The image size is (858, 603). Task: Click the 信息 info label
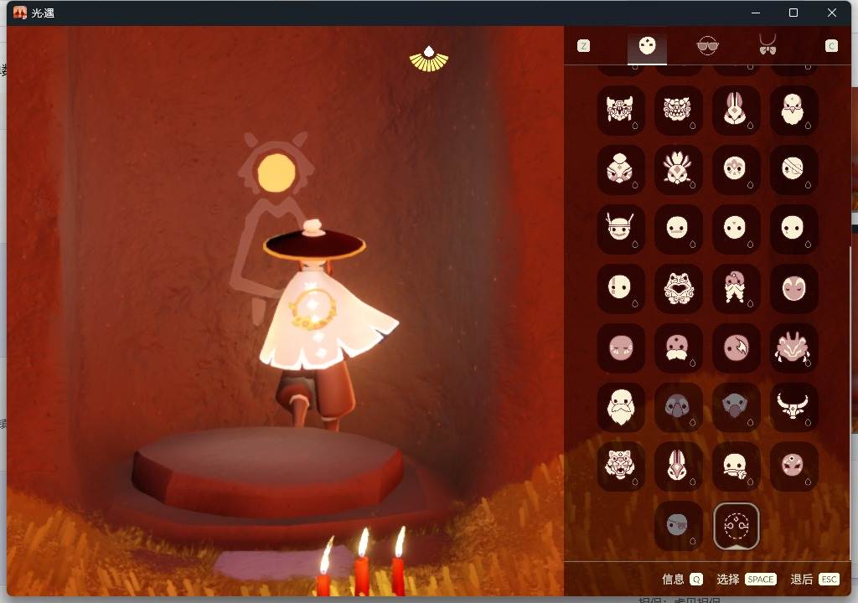[673, 580]
